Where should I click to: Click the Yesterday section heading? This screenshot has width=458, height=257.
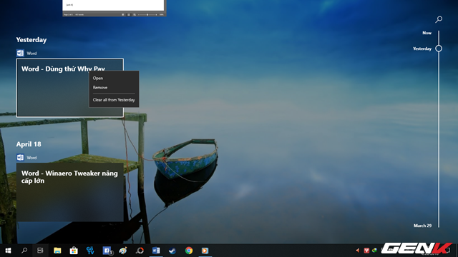31,40
